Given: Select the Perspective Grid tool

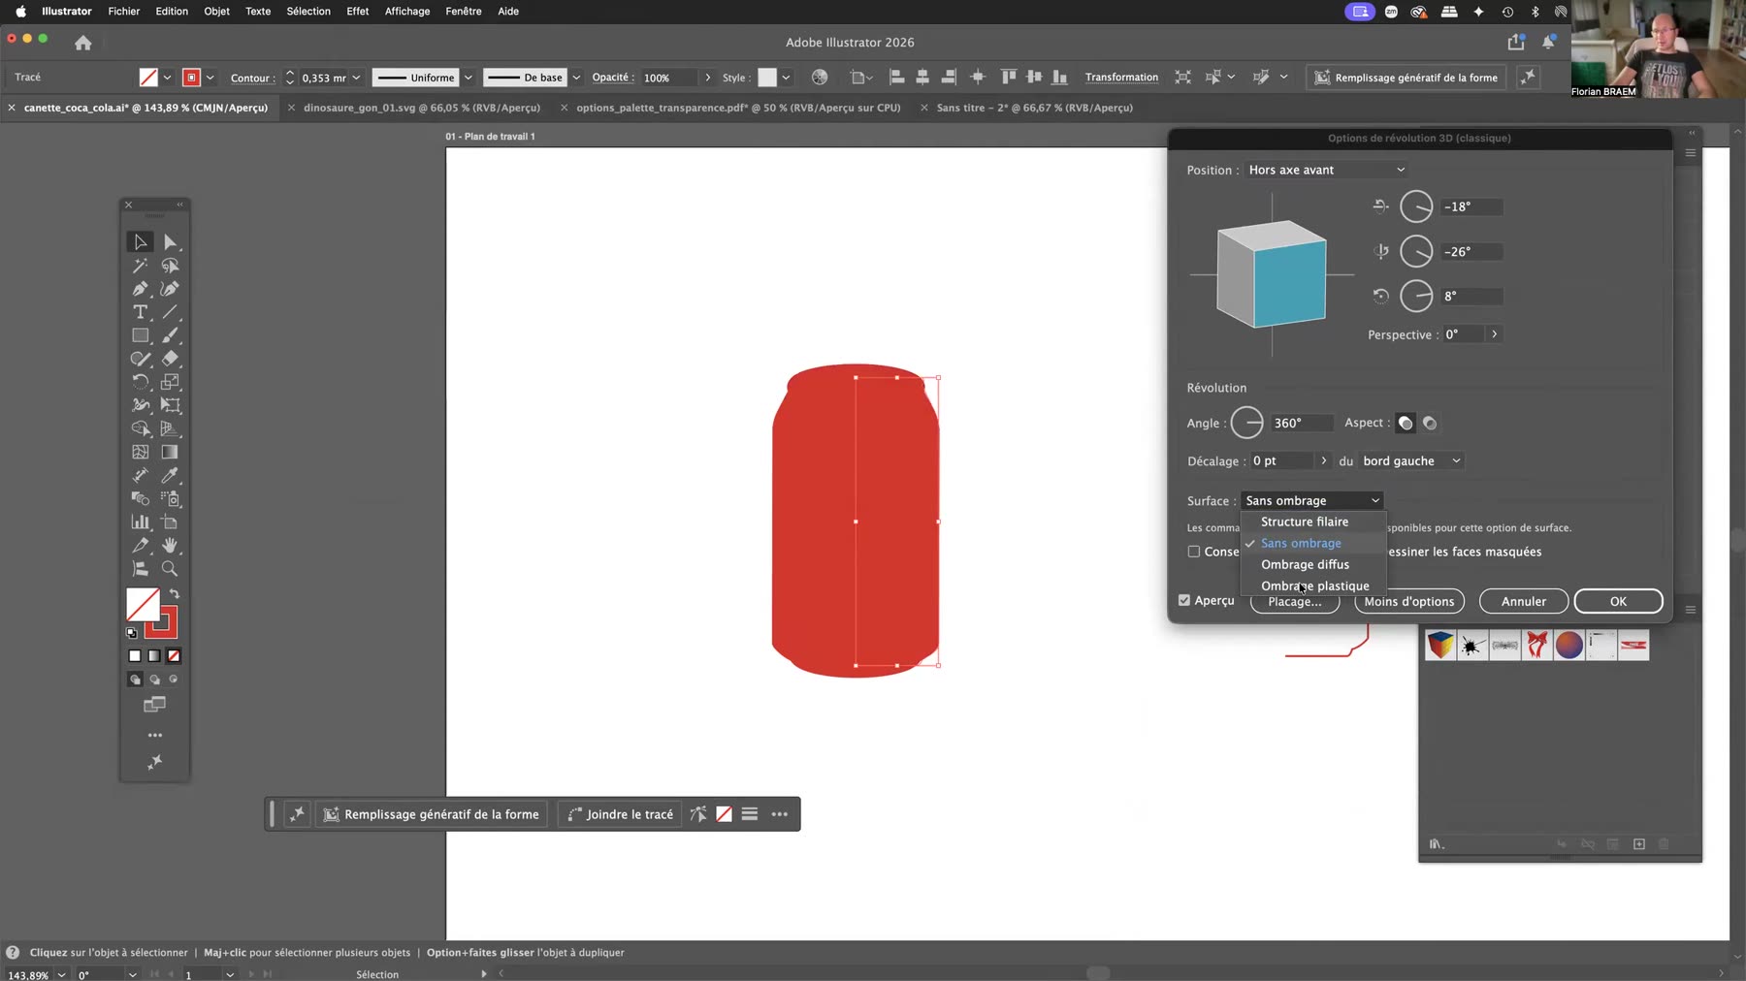Looking at the screenshot, I should click(x=171, y=428).
